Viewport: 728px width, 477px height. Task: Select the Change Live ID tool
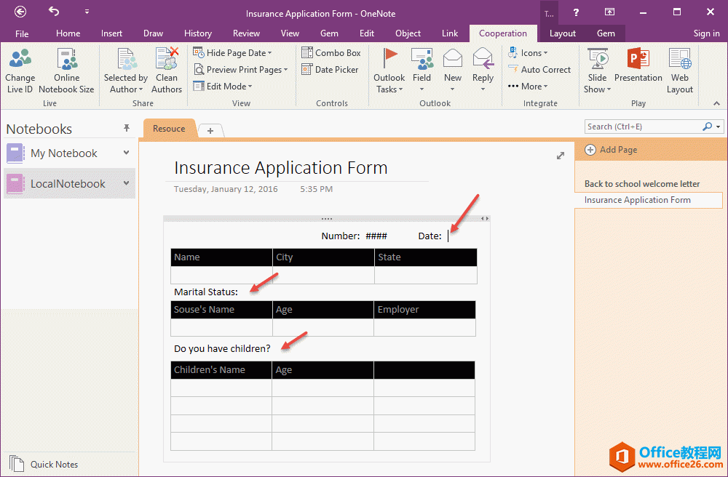click(x=20, y=69)
